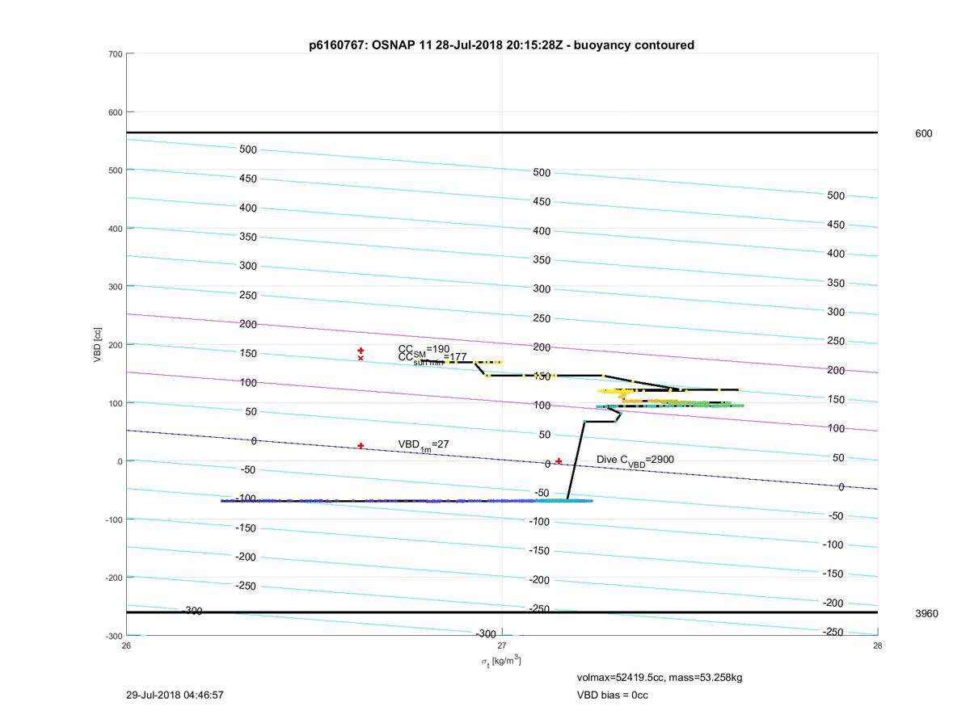
Task: Click the red plus marker beside "CC SM=190"
Action: click(x=361, y=351)
